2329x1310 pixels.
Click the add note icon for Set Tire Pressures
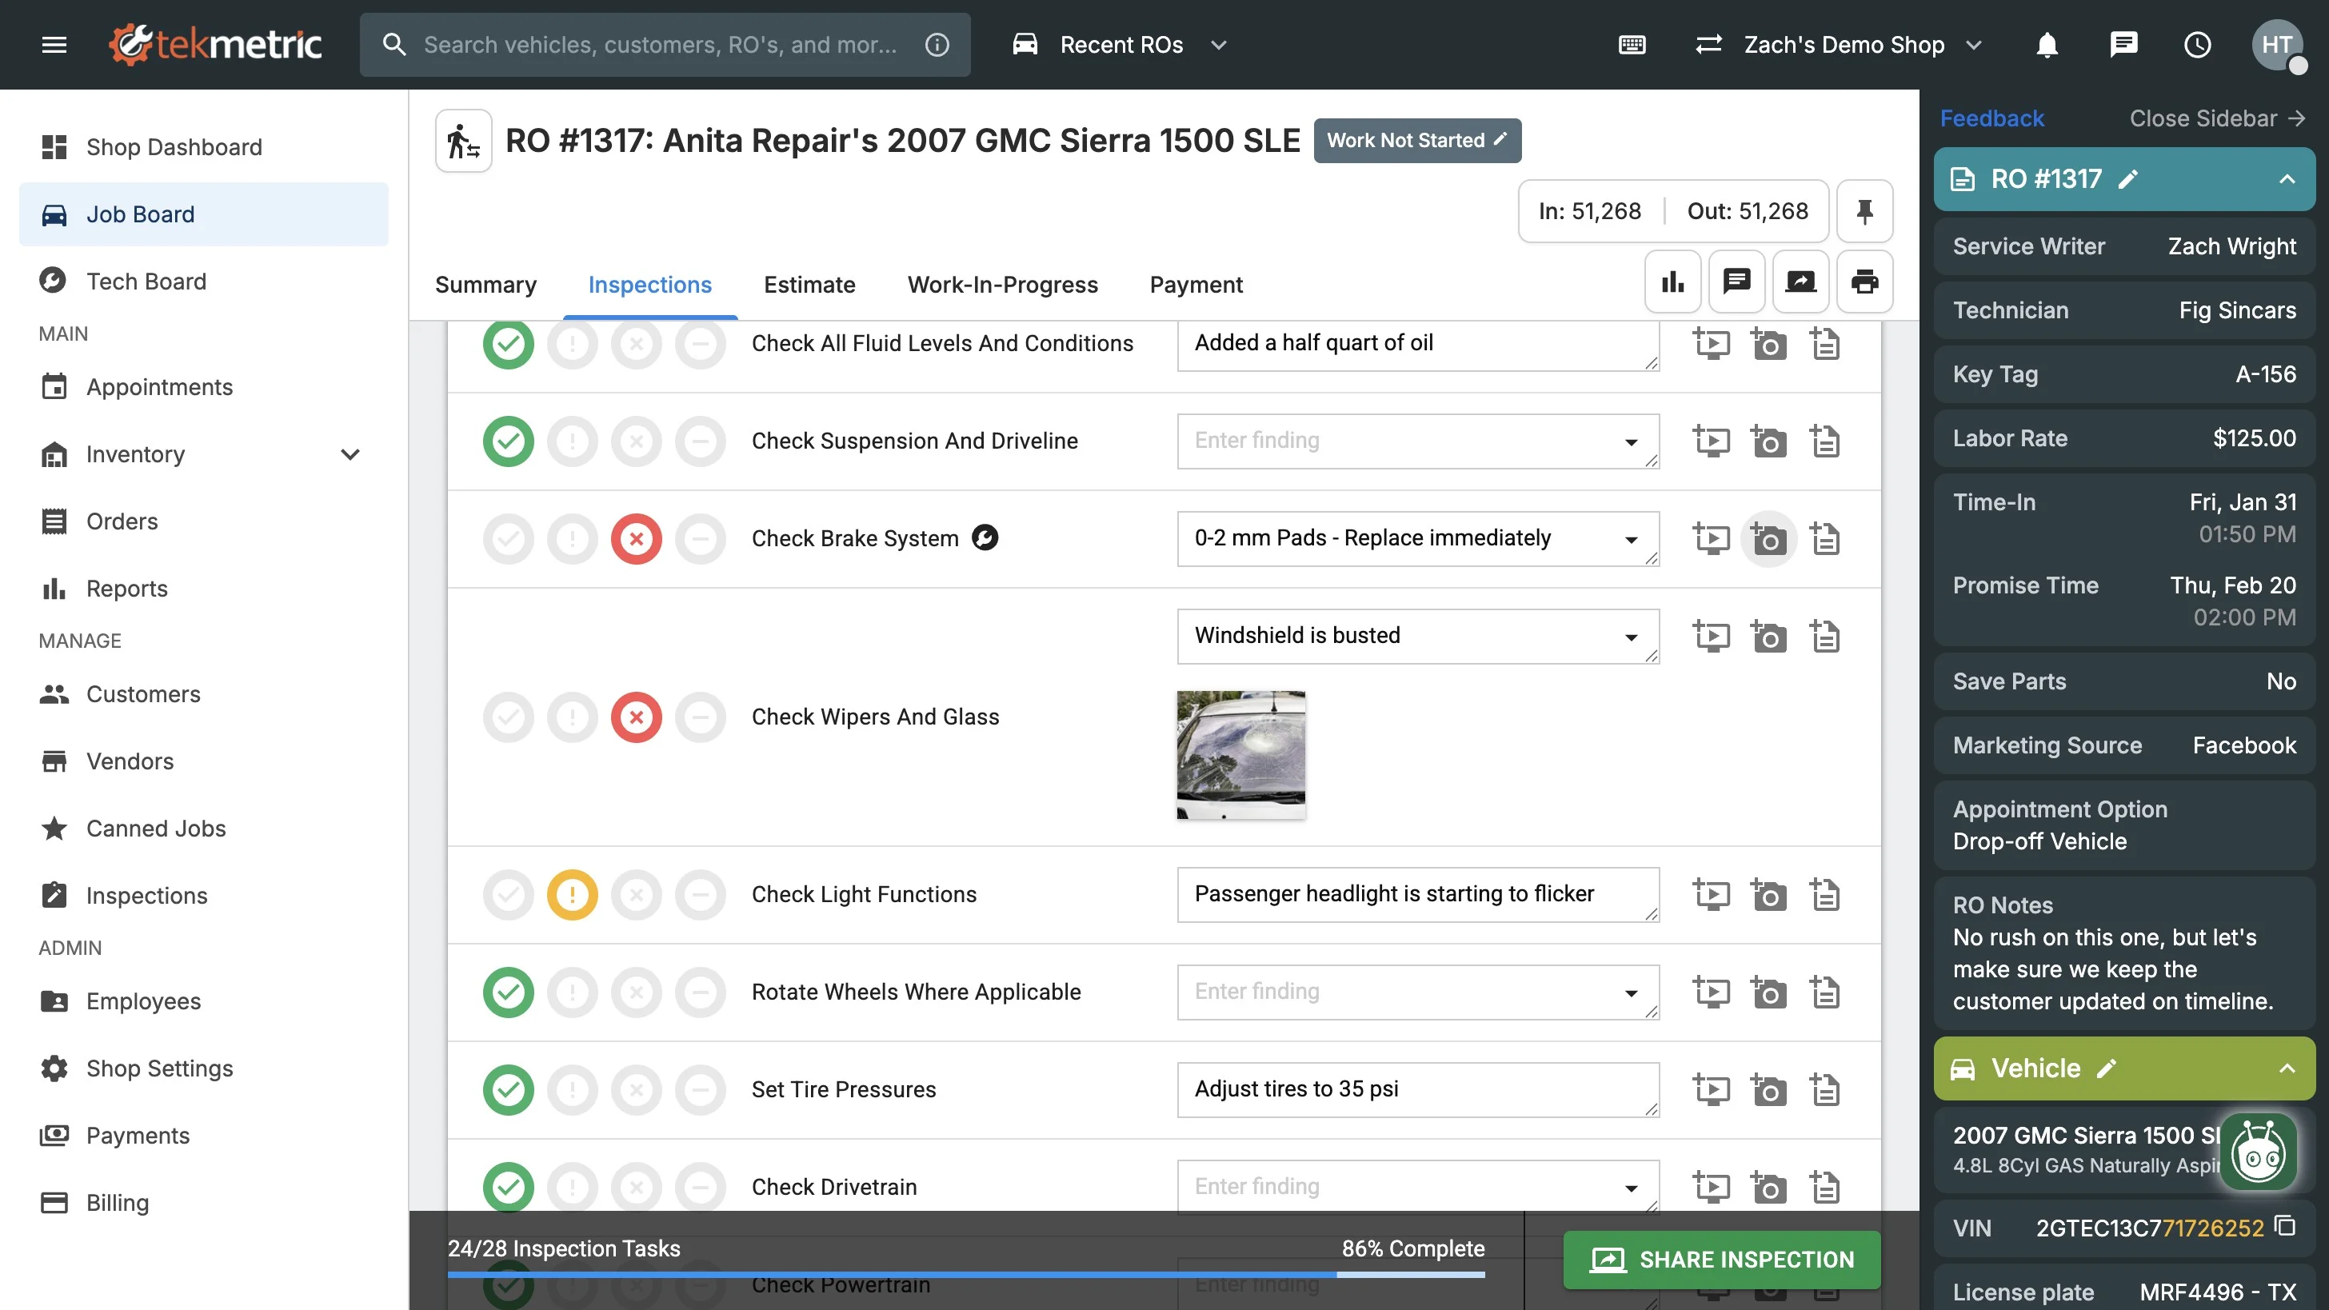(1824, 1089)
